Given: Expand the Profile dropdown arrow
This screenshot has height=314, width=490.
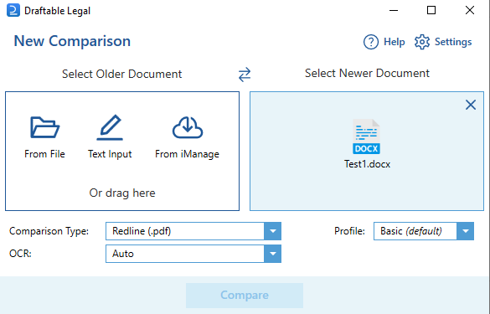Looking at the screenshot, I should pyautogui.click(x=466, y=231).
